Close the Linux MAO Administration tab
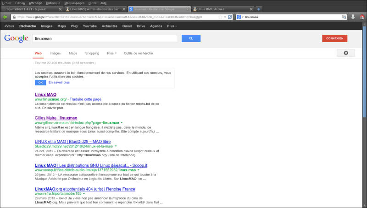The image size is (367, 208). 124,9
